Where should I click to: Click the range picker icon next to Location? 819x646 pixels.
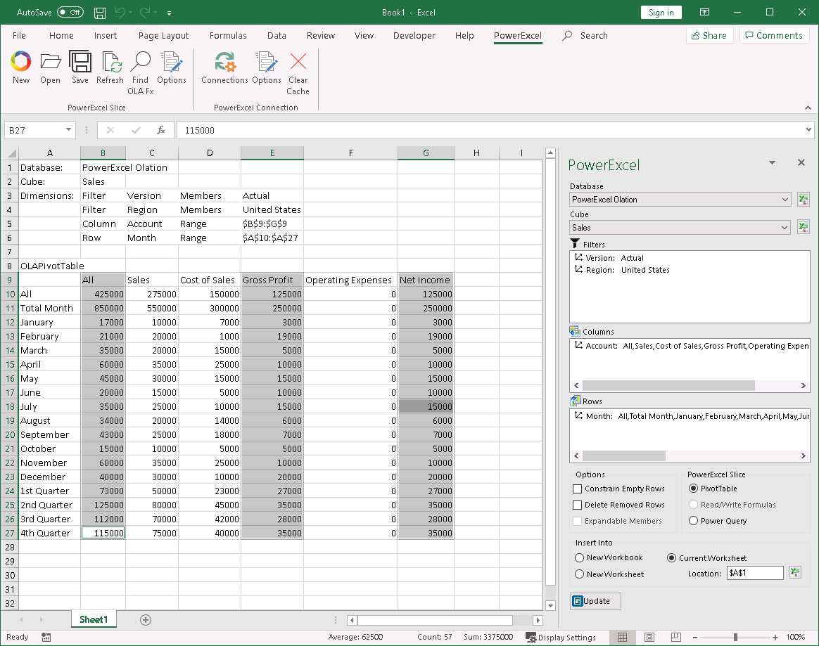795,573
